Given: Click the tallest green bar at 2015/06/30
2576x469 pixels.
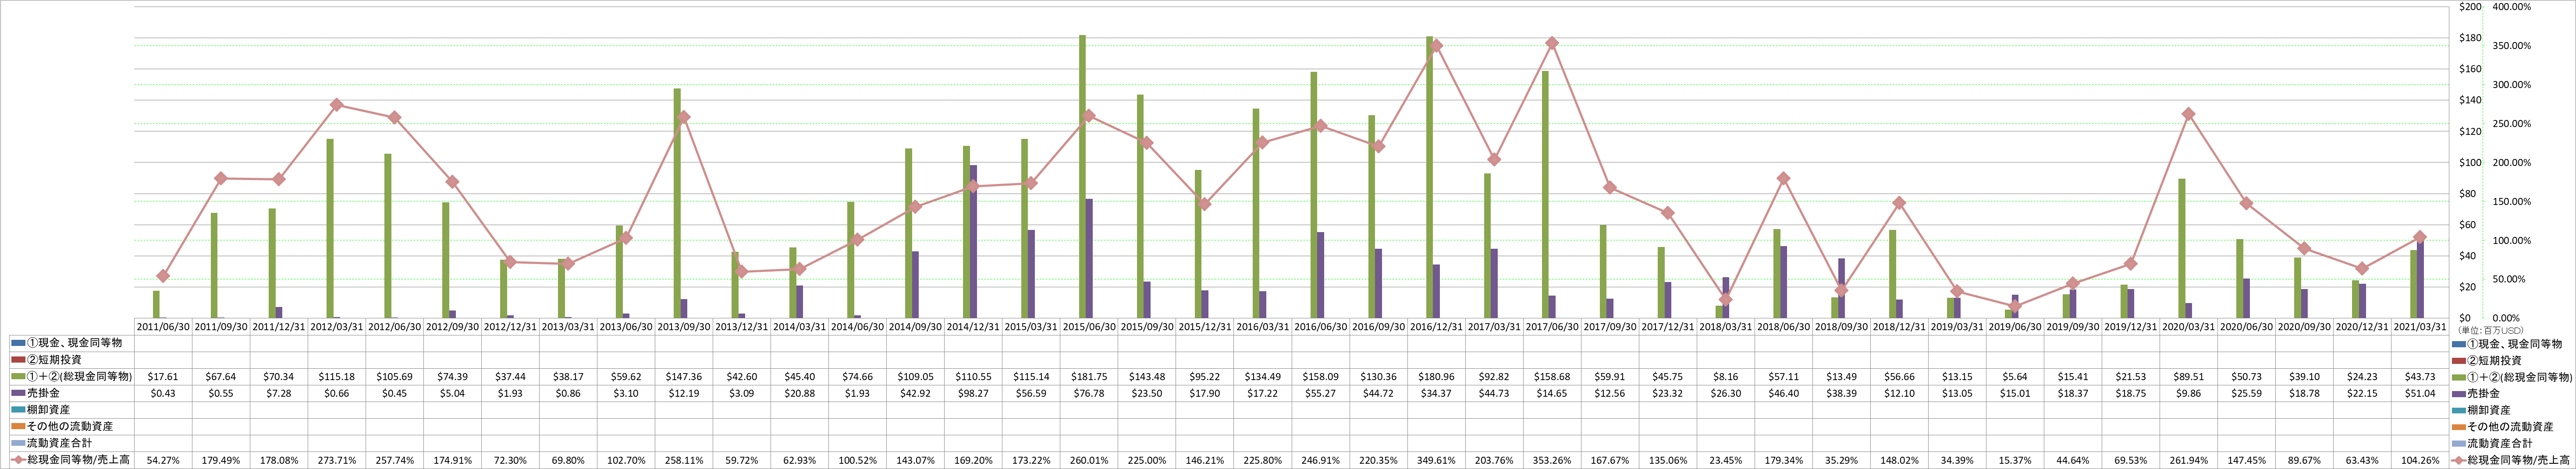Looking at the screenshot, I should pyautogui.click(x=1083, y=177).
